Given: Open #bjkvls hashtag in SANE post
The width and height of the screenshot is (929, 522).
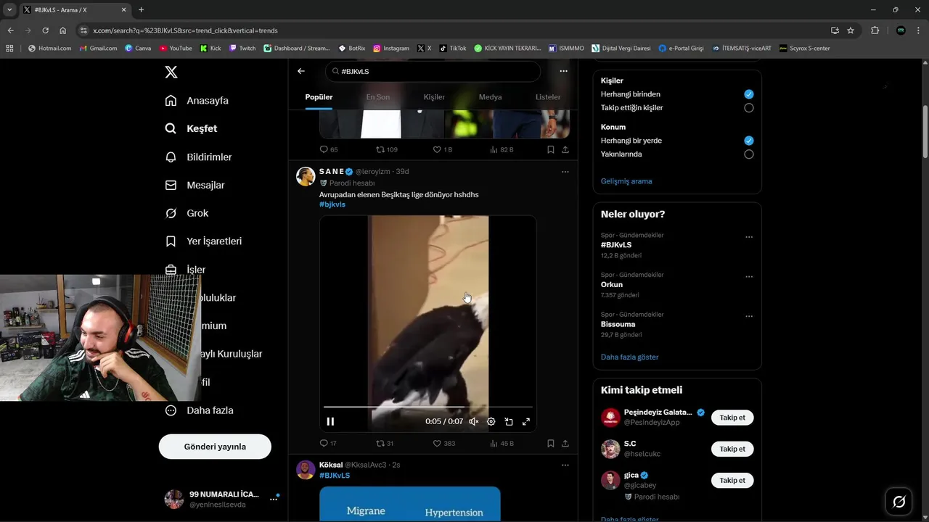Looking at the screenshot, I should pyautogui.click(x=332, y=204).
